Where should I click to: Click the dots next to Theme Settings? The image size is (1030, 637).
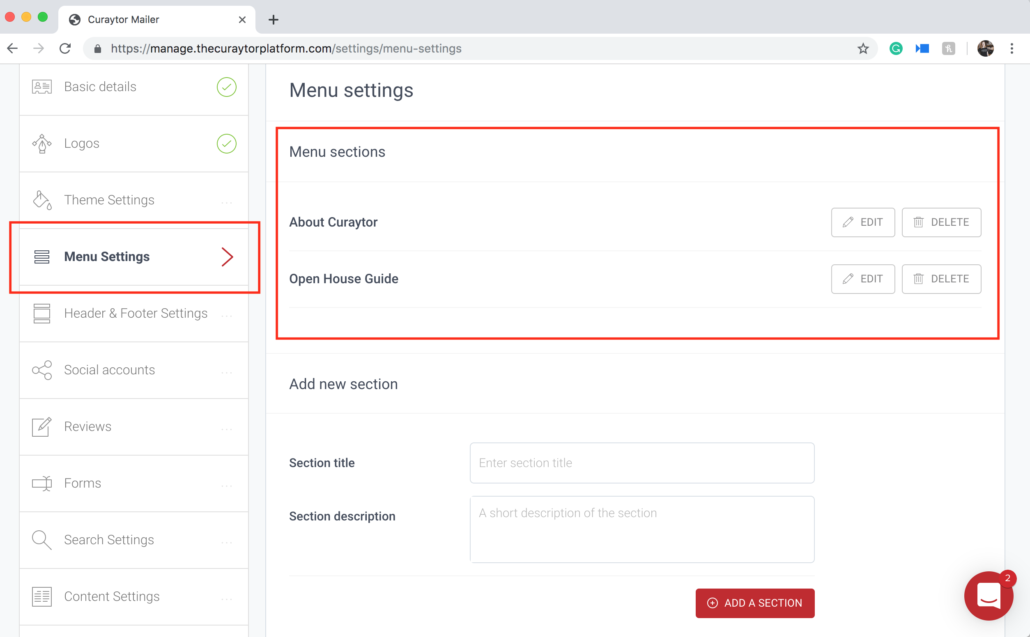click(227, 203)
